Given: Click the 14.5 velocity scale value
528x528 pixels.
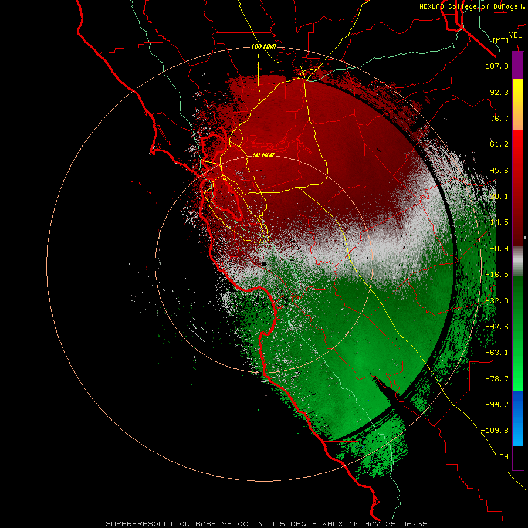Looking at the screenshot, I should (499, 222).
